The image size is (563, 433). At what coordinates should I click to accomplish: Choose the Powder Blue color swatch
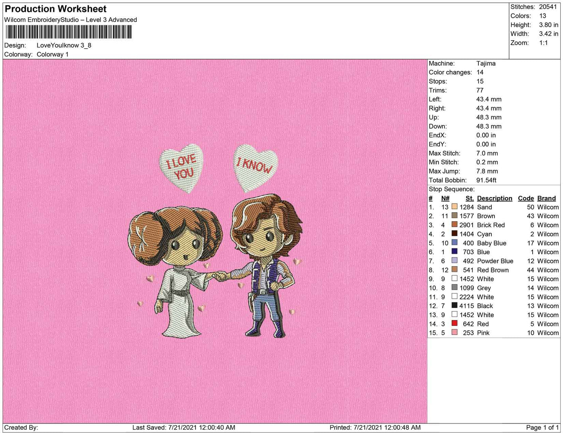coord(454,261)
